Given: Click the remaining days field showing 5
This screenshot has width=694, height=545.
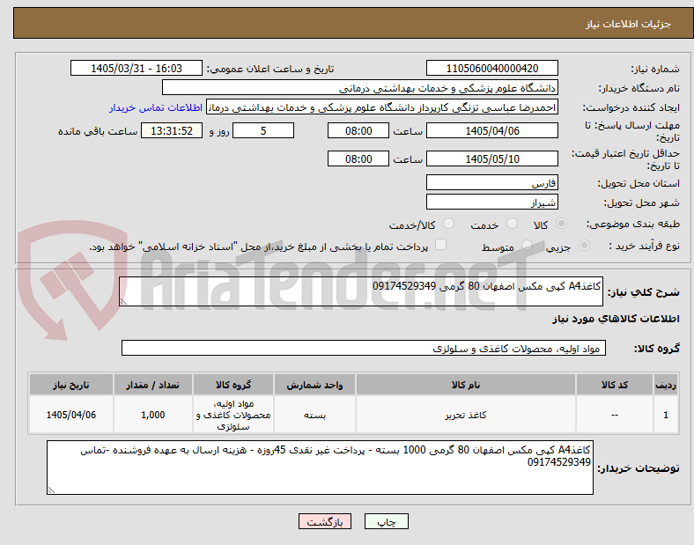Looking at the screenshot, I should tap(263, 130).
